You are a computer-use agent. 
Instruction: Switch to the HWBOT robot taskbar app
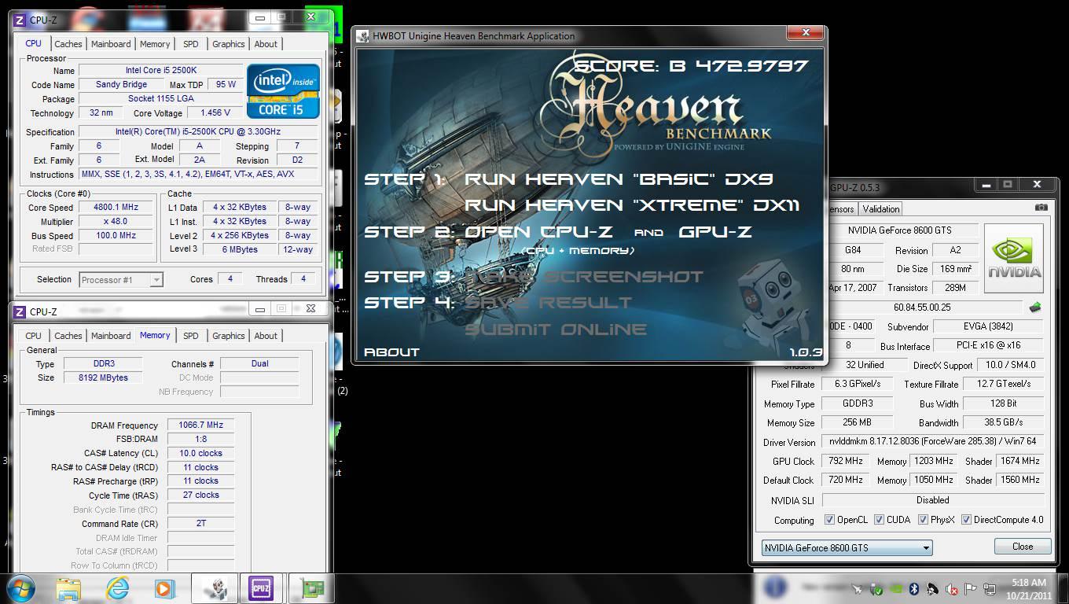215,588
